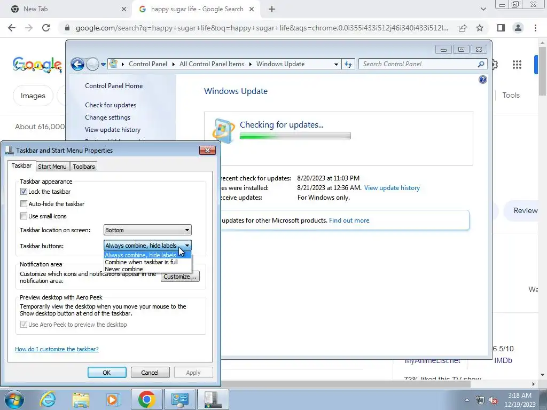Viewport: 547px width, 410px height.
Task: Open the Google apps grid icon
Action: 517,65
